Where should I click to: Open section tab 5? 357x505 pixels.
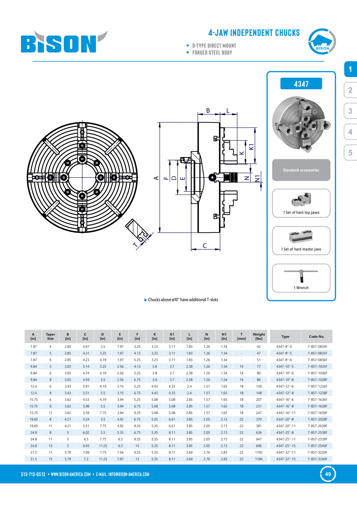click(350, 153)
